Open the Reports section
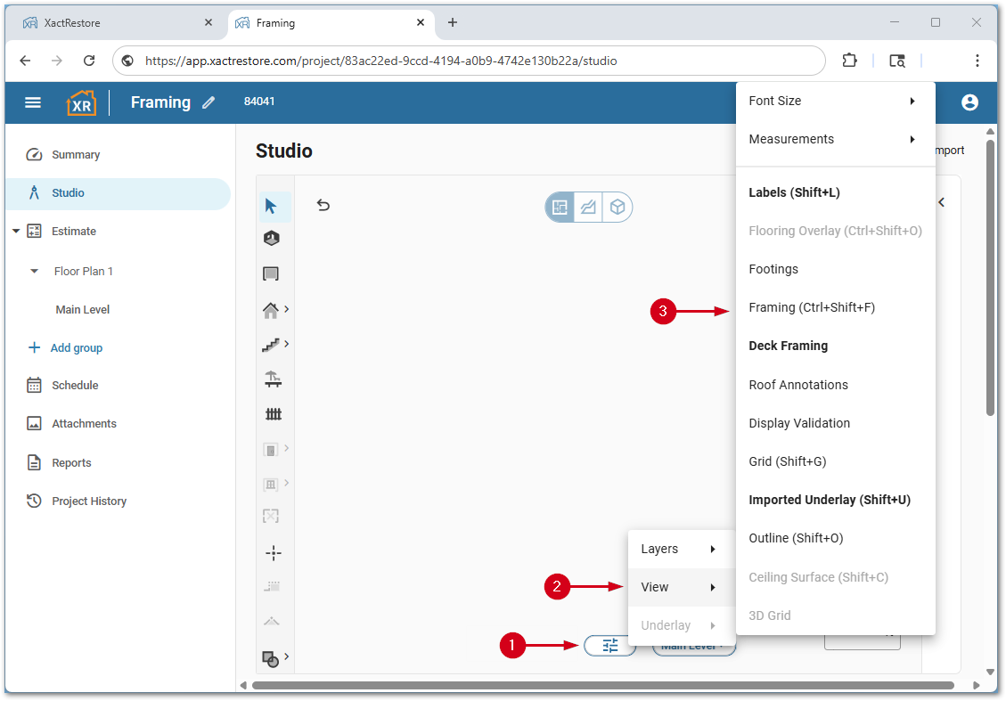This screenshot has height=701, width=1006. coord(71,463)
